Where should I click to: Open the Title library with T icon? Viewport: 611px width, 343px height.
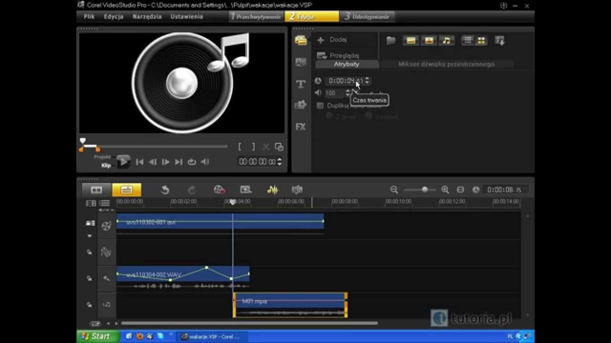tap(301, 84)
